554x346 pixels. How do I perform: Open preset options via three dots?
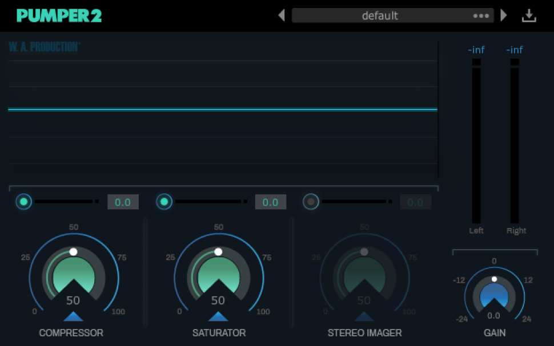(x=481, y=16)
